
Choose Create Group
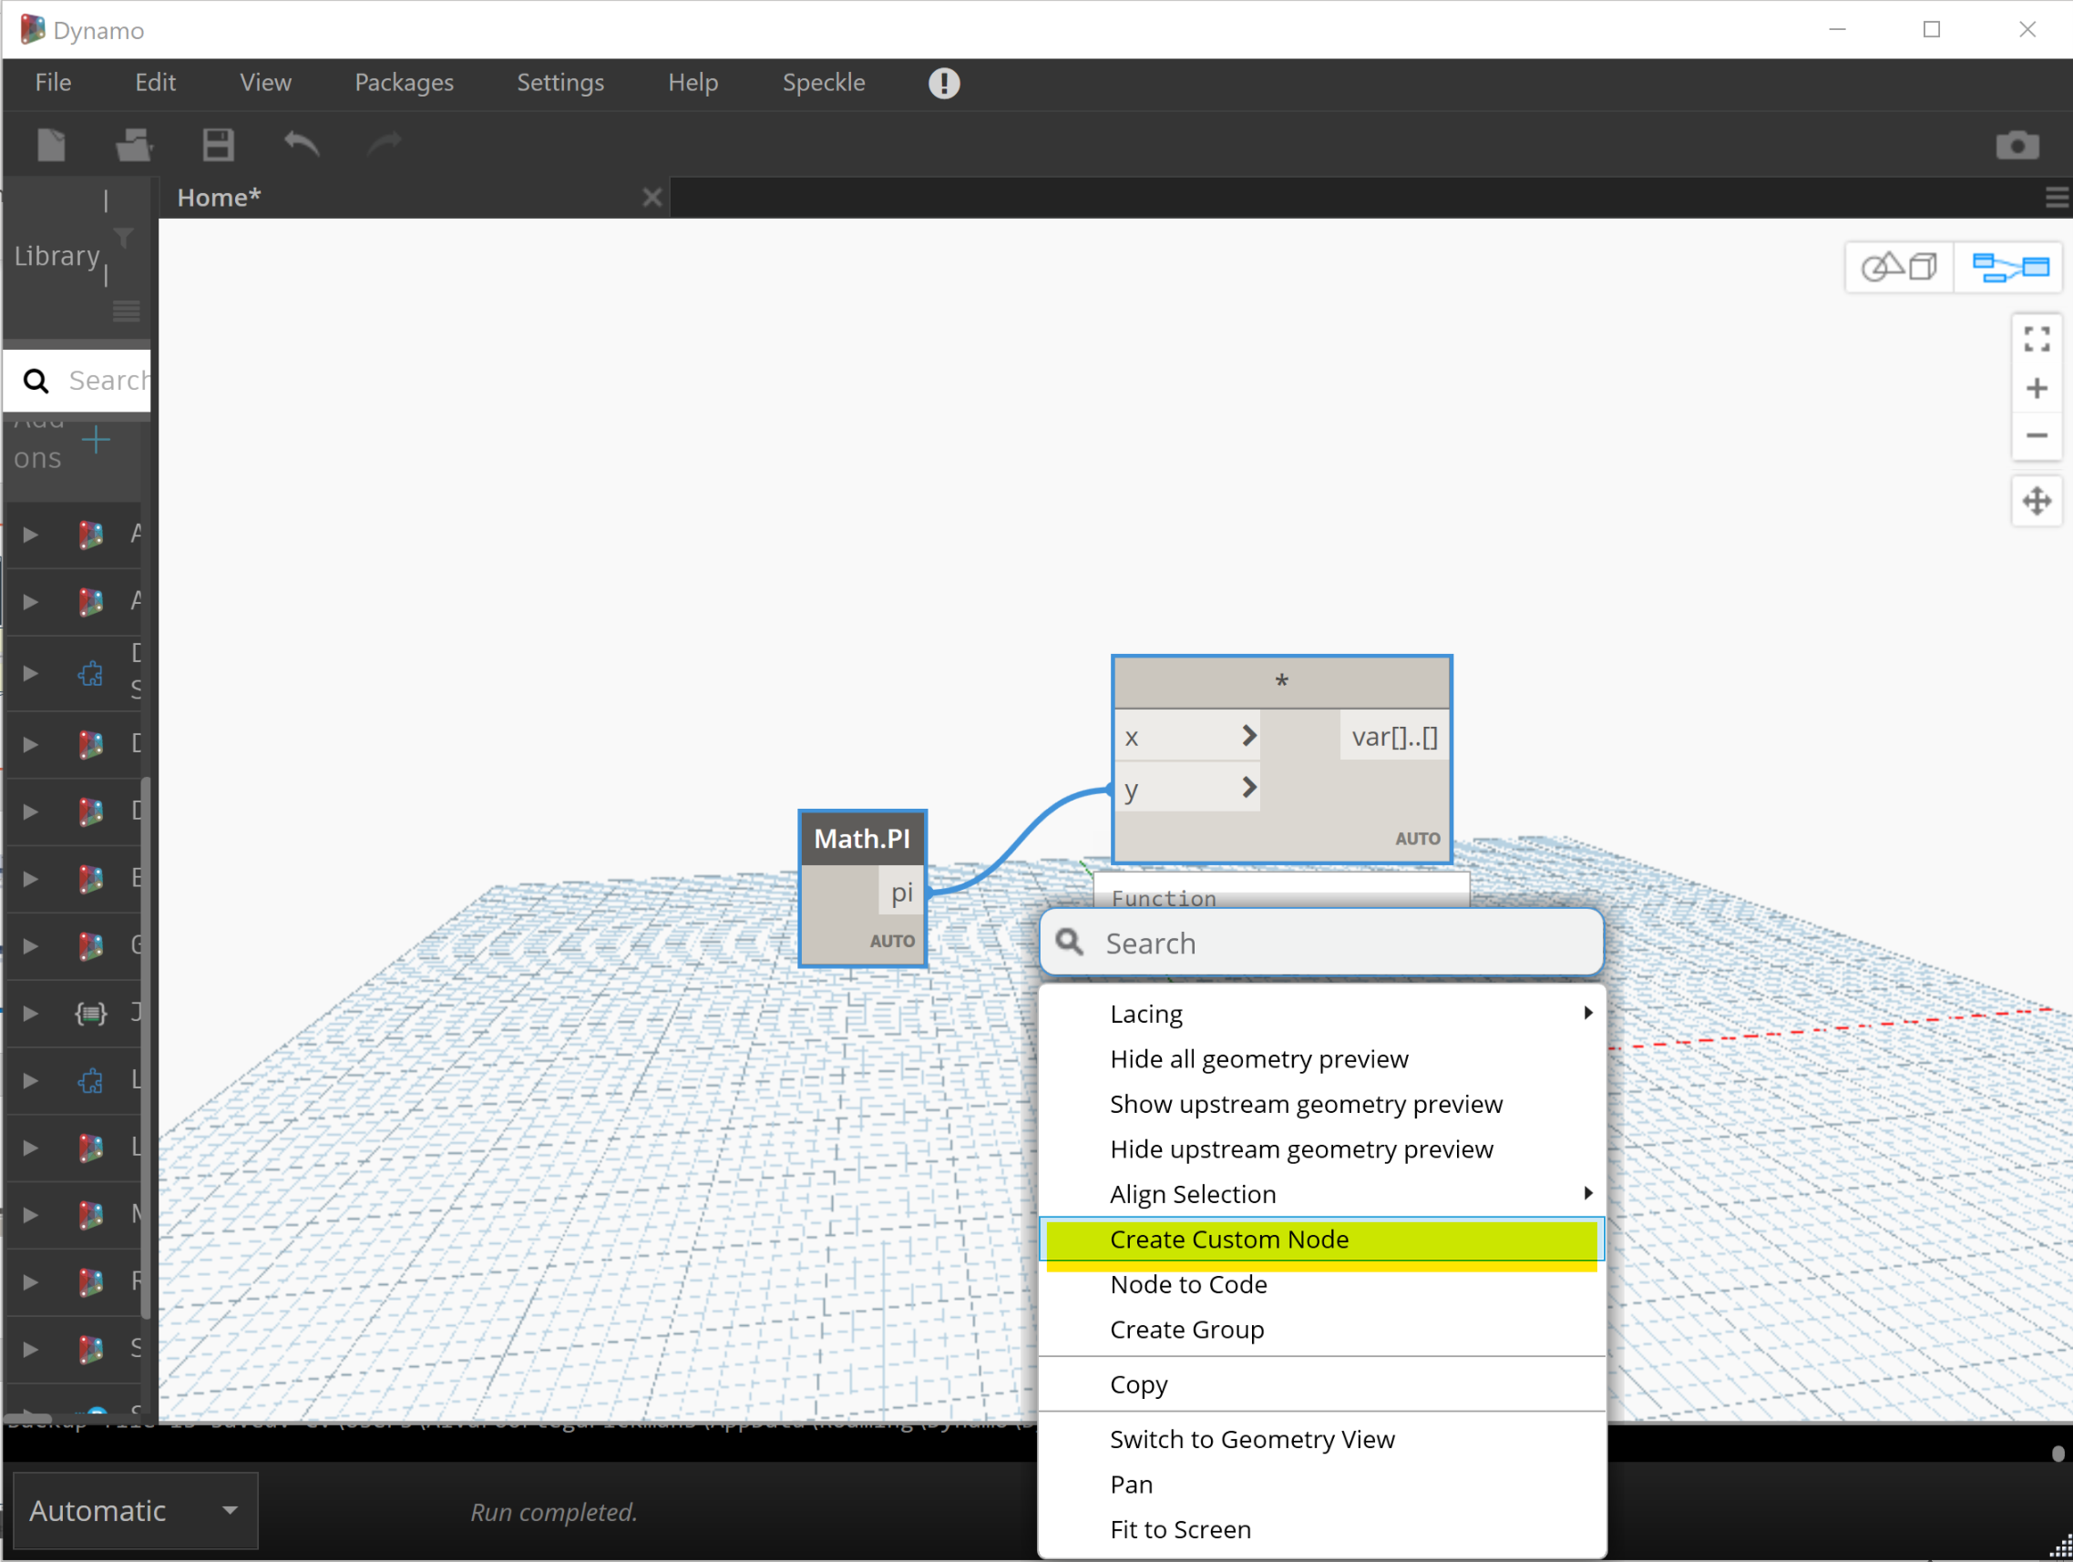[x=1321, y=1329]
